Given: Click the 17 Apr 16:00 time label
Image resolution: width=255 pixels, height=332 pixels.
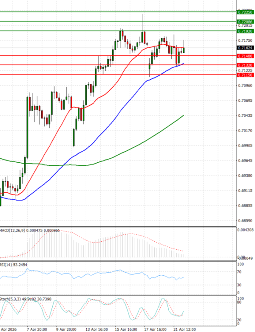Looking at the screenshot, I should tap(155, 329).
